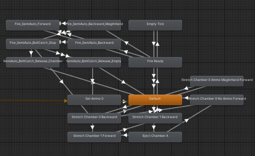
Task: Click Stretch Chamber 0 Ammo MagInHand Forward node
Action: click(x=217, y=81)
